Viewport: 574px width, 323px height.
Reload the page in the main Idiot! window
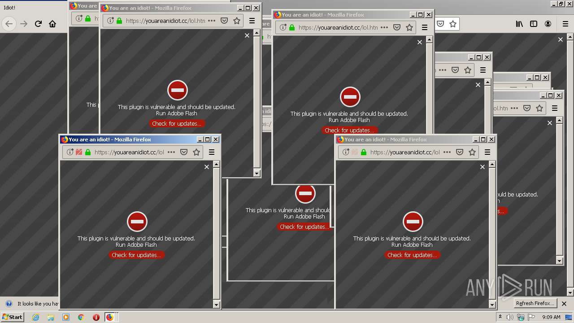(38, 24)
